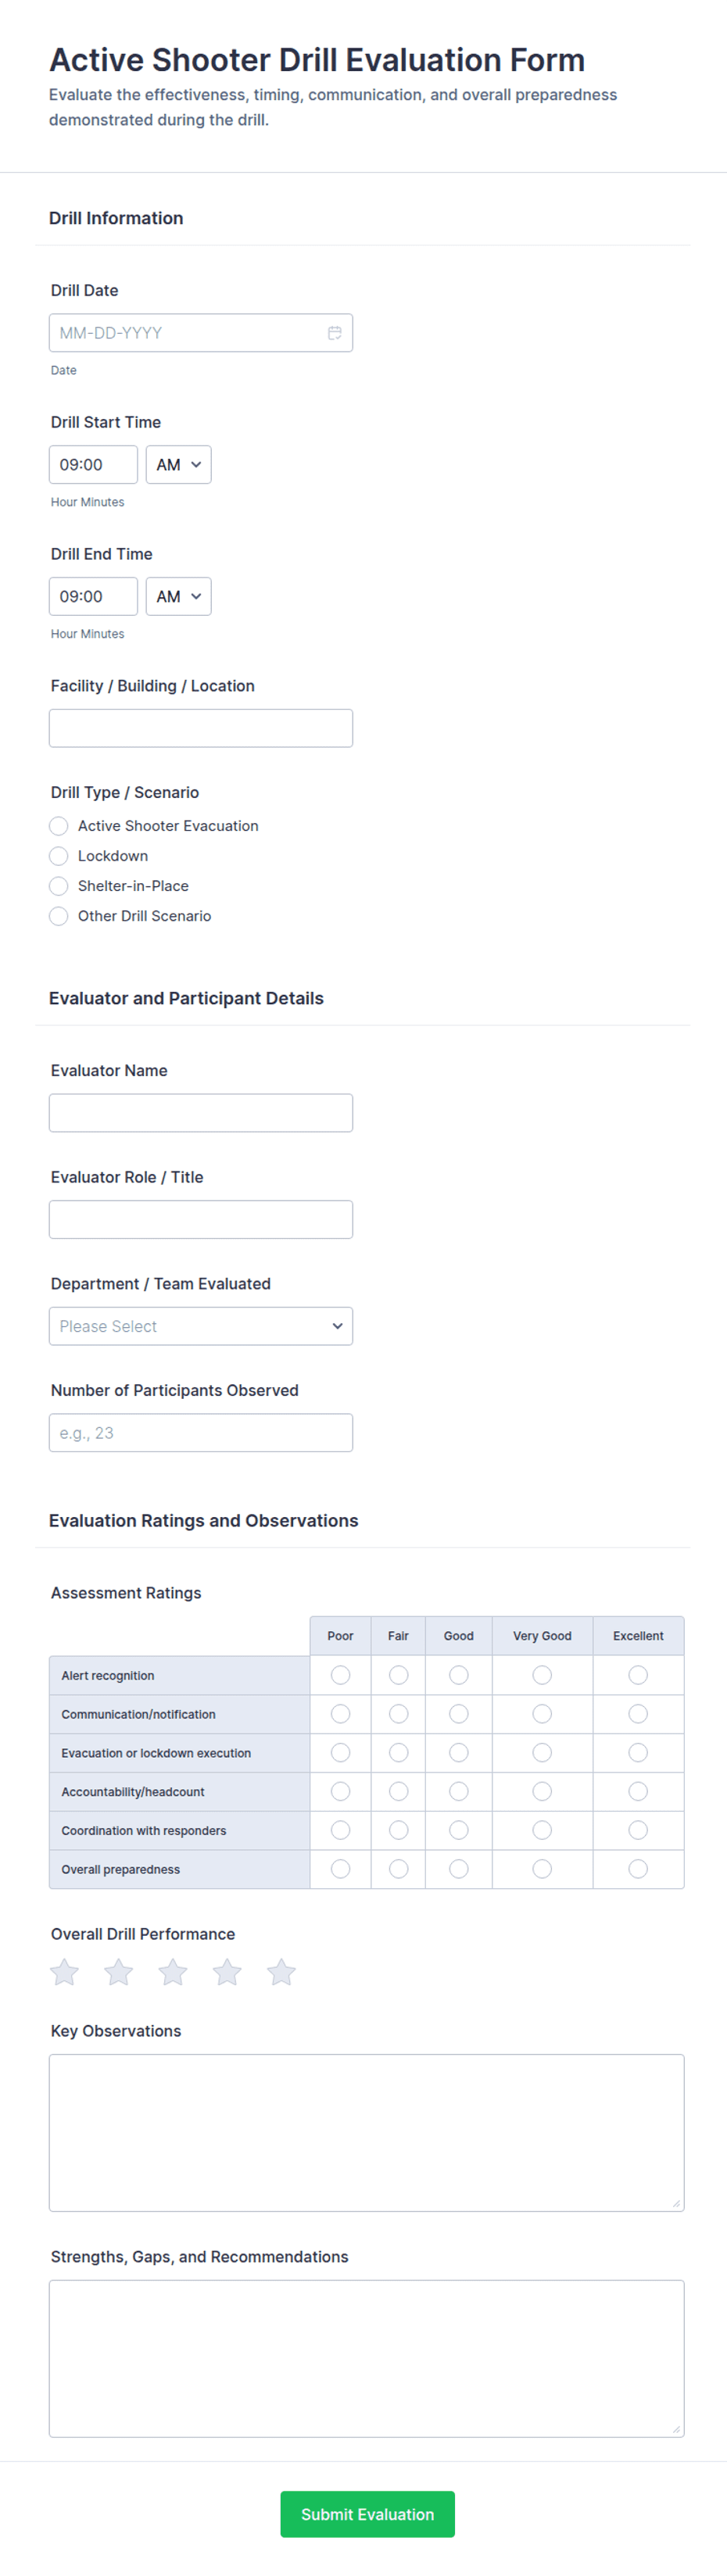
Task: Select Other Drill Scenario radio button
Action: coord(59,916)
